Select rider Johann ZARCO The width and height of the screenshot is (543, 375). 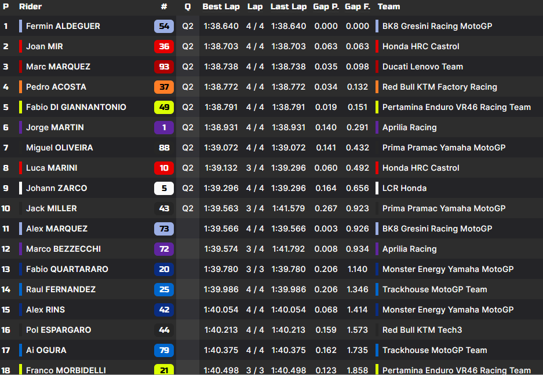pyautogui.click(x=56, y=188)
